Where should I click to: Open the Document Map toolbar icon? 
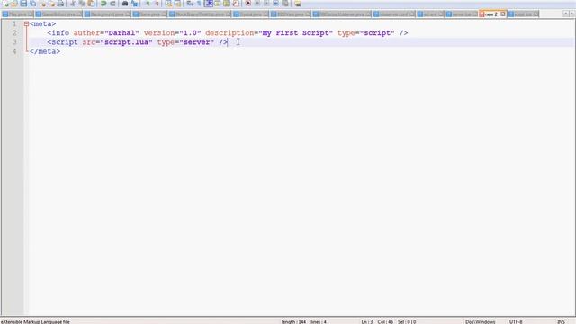point(226,4)
